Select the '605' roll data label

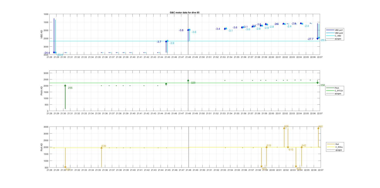[x=286, y=126]
